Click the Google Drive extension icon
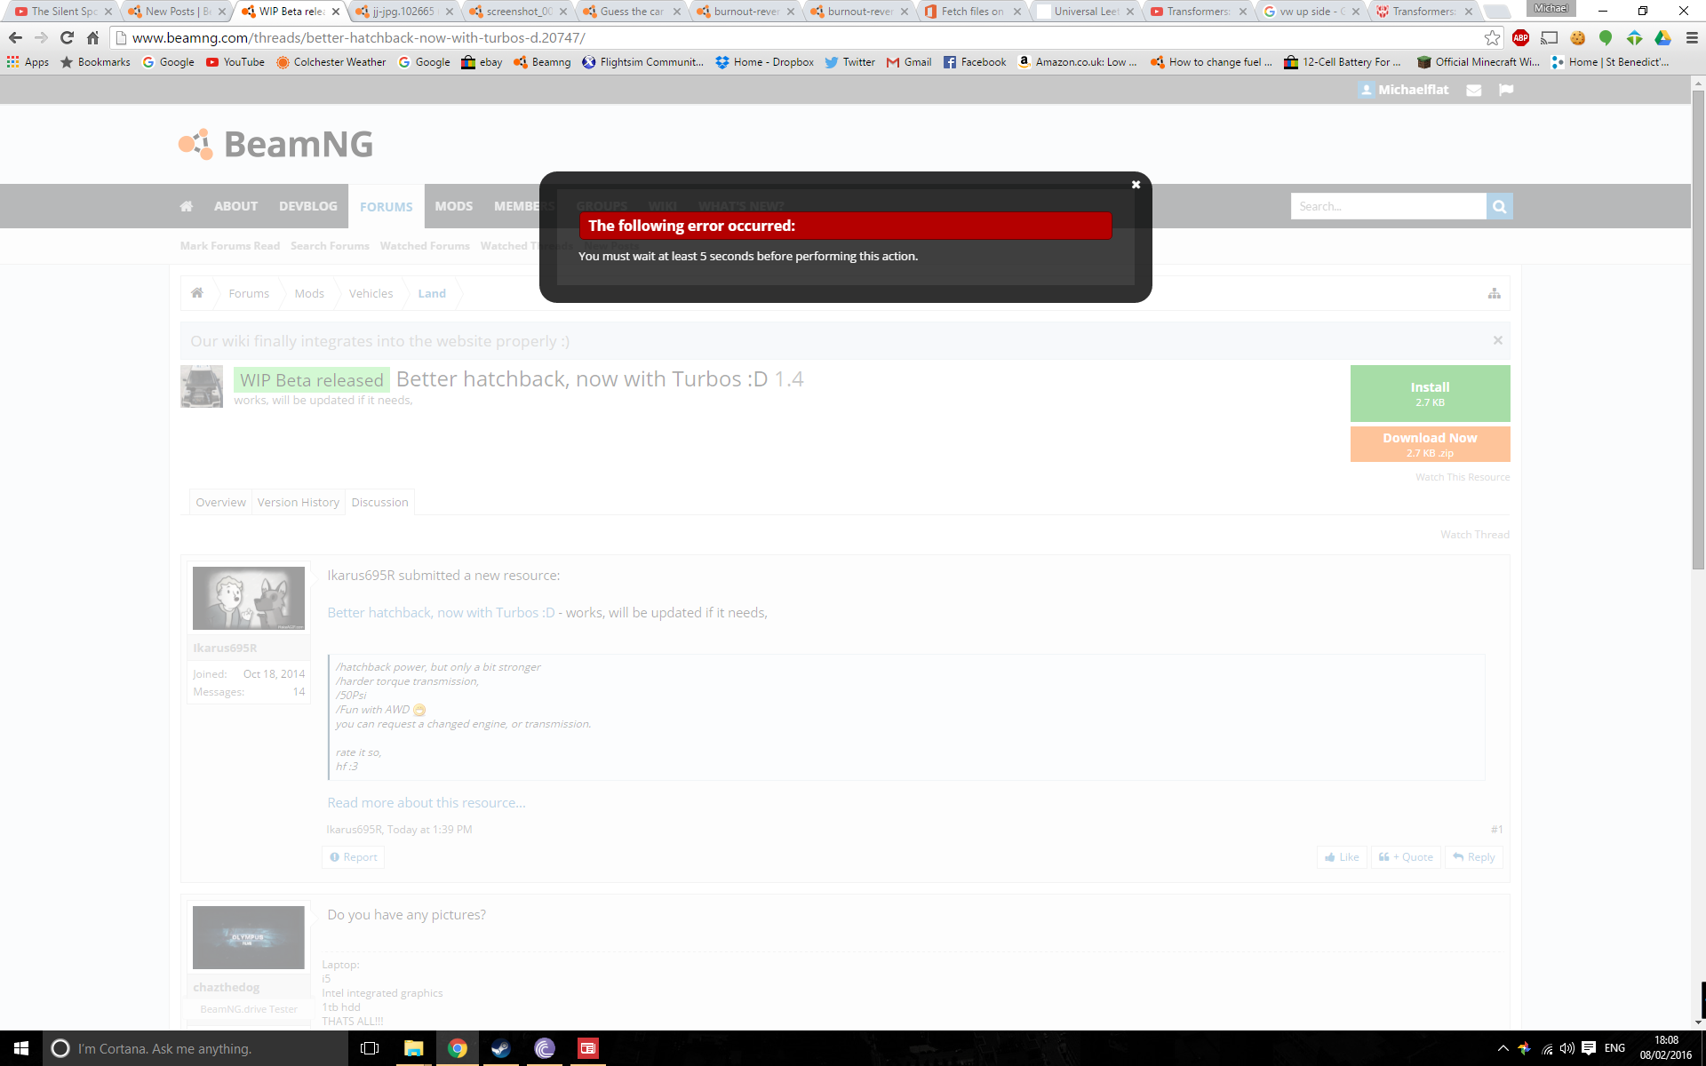Viewport: 1706px width, 1066px height. coord(1662,37)
